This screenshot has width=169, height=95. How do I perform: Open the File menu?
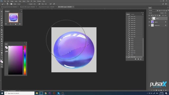pyautogui.click(x=5, y=1)
